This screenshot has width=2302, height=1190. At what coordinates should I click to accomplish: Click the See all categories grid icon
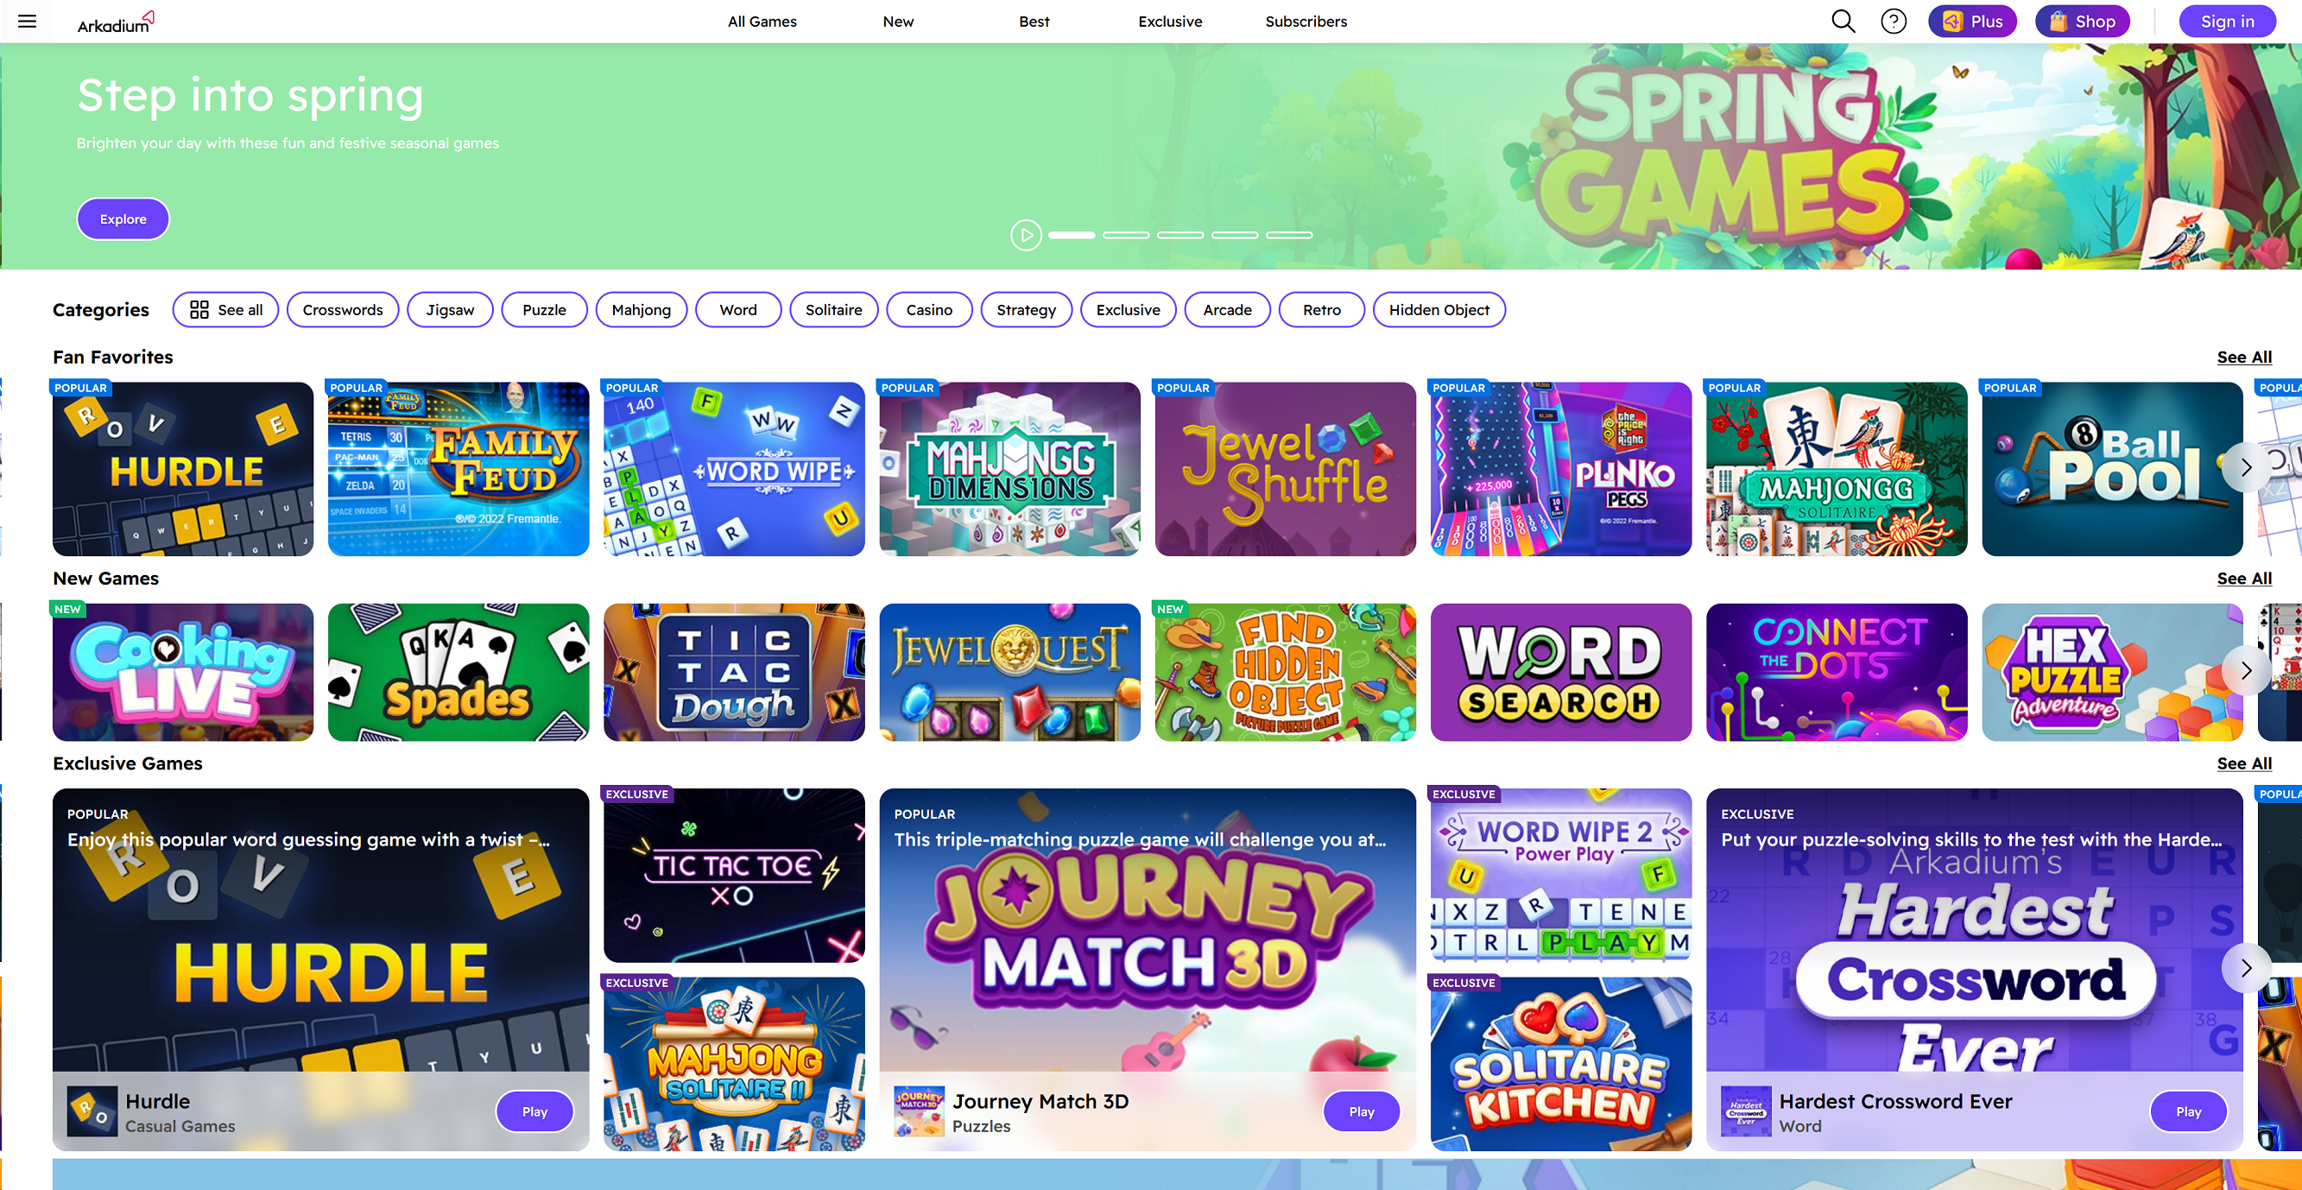[x=199, y=309]
